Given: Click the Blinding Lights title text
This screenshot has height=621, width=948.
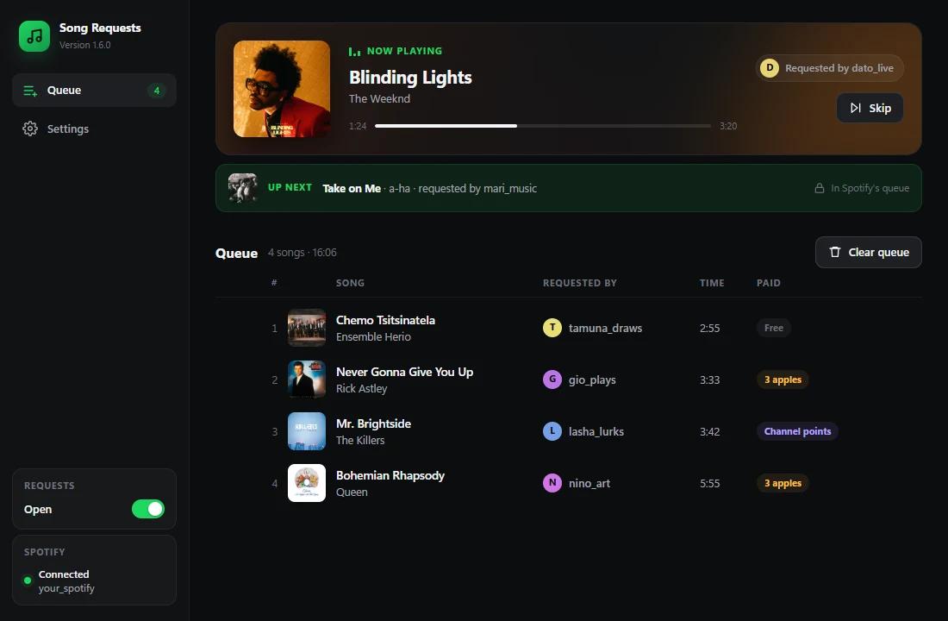Looking at the screenshot, I should click(x=410, y=78).
